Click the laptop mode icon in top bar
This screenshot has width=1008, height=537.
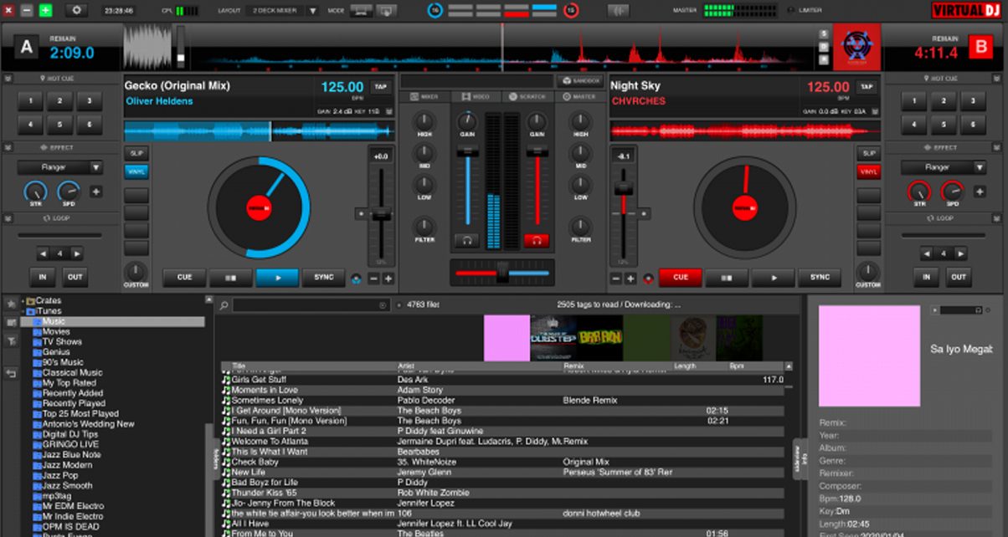(x=362, y=11)
